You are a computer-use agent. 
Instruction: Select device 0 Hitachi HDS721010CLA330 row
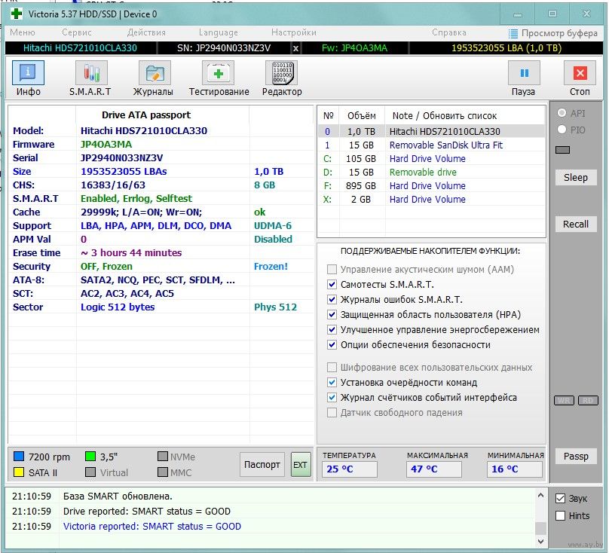click(432, 131)
